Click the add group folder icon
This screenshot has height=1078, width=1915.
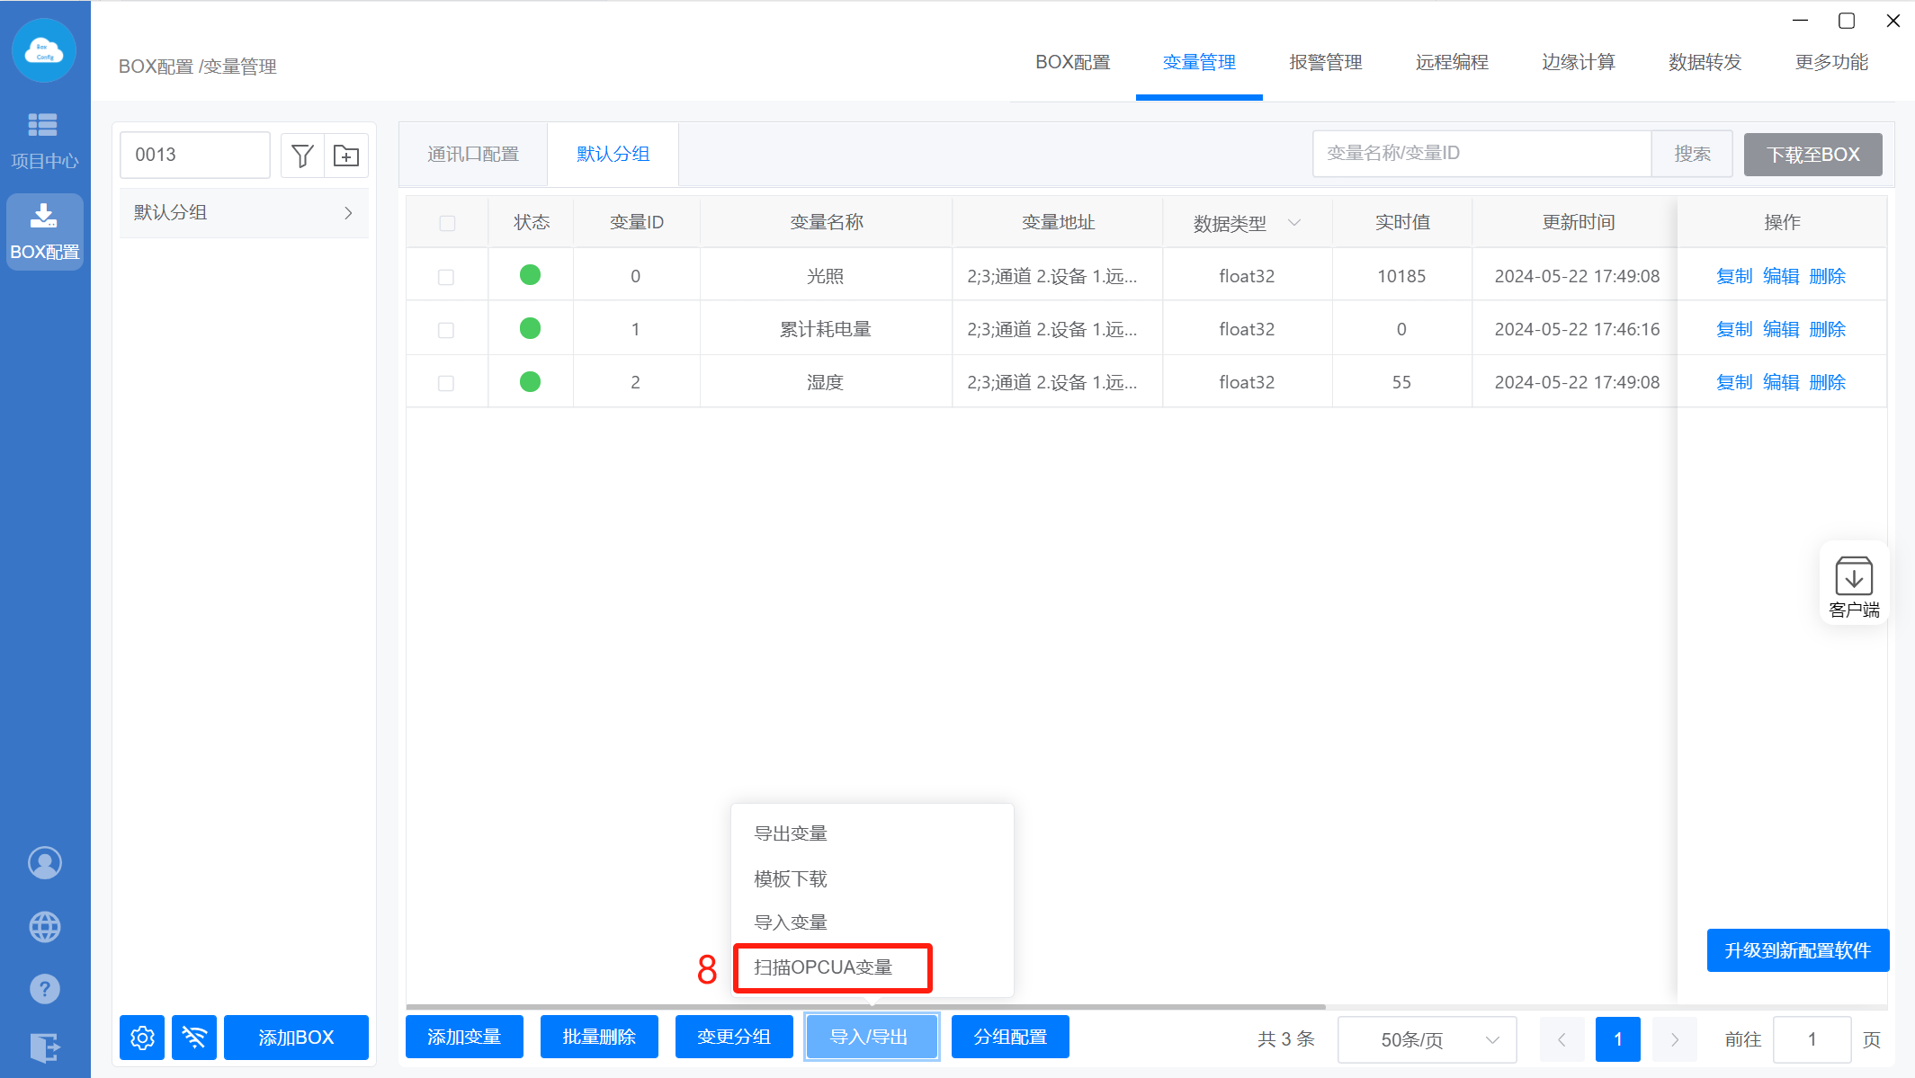(x=346, y=156)
